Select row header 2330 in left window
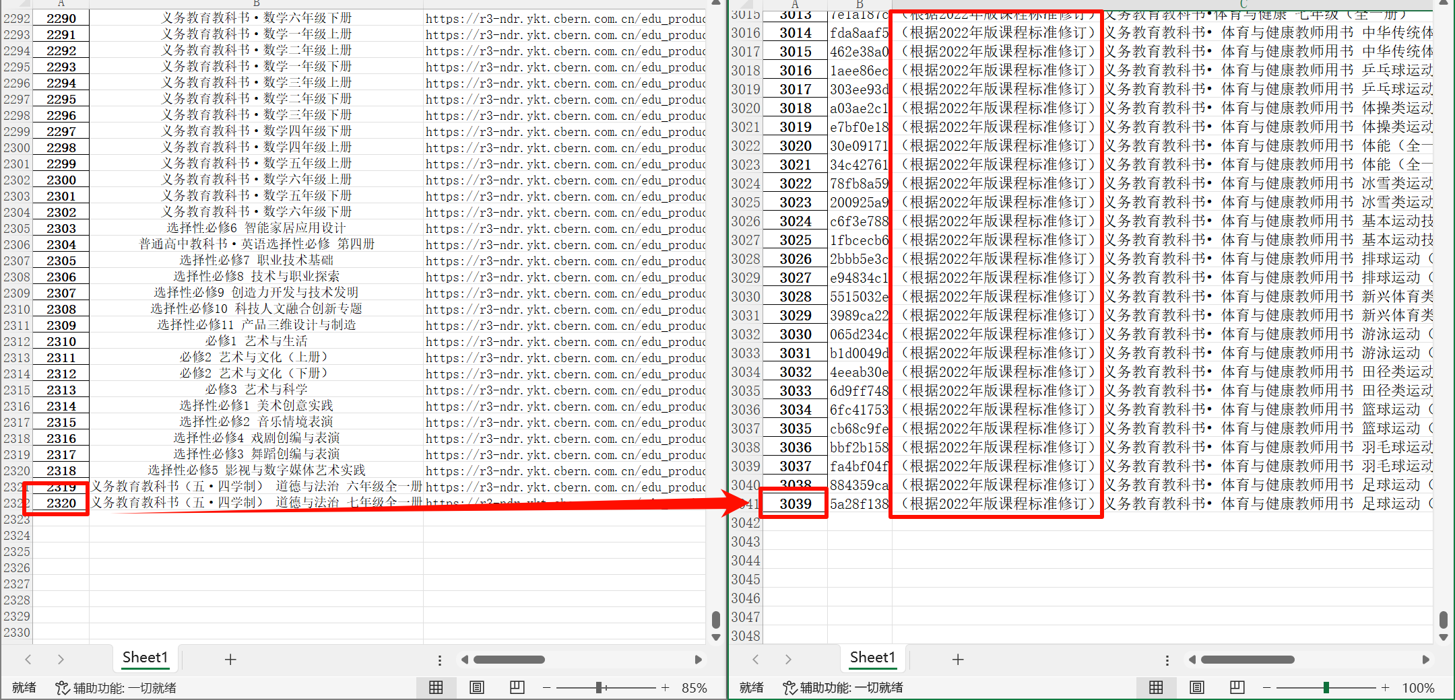 (17, 633)
